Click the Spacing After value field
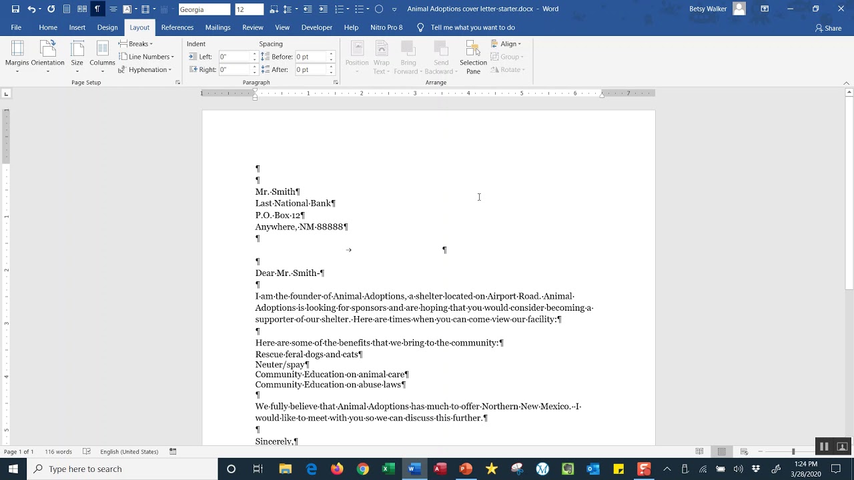Viewport: 854px width, 480px height. [x=311, y=69]
